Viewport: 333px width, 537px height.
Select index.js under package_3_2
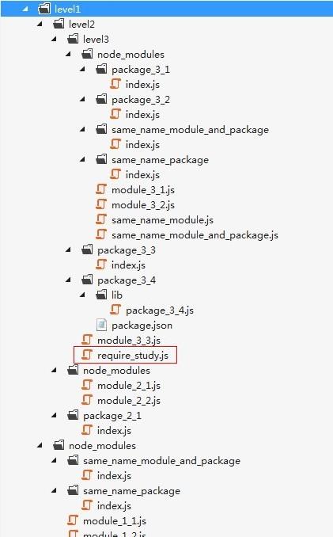[142, 114]
